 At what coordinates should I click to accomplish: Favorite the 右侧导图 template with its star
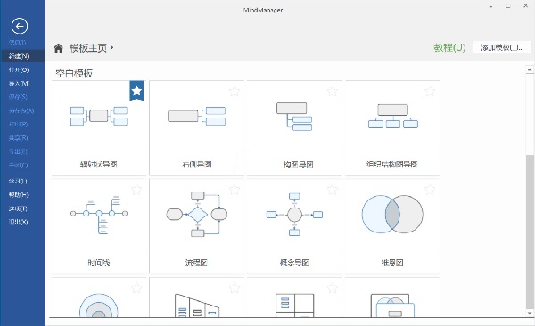pos(235,91)
